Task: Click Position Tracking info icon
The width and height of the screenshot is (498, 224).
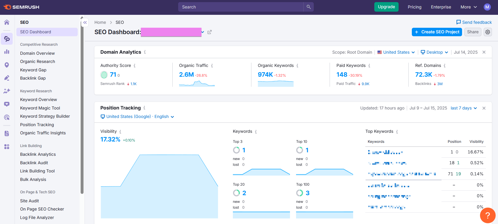Action: (144, 108)
